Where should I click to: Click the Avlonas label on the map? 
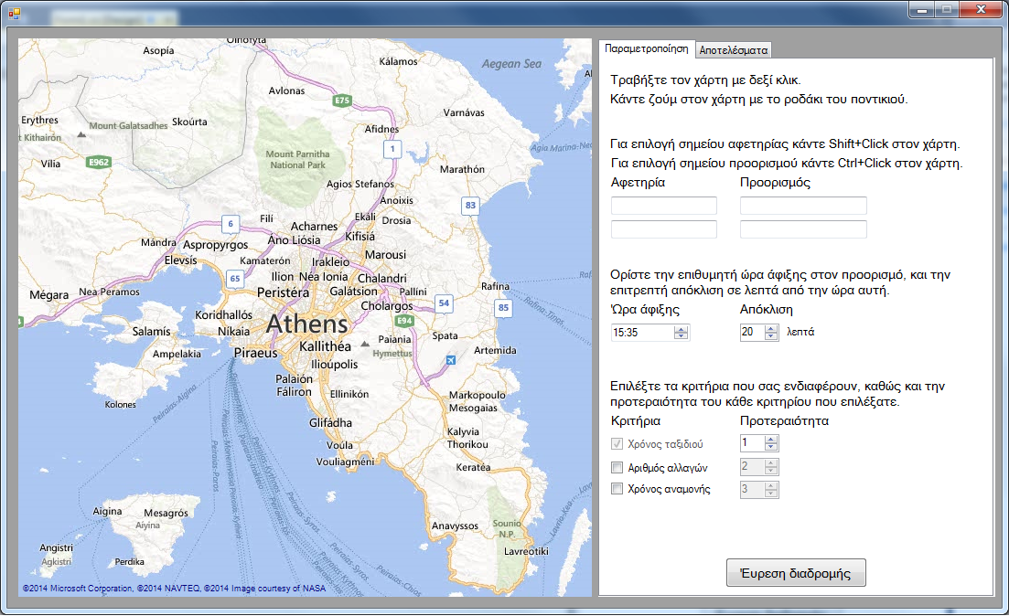286,90
